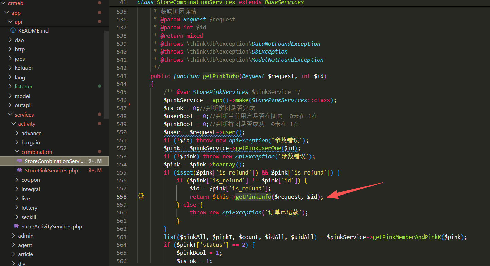Click the lightbulb quick-fix icon on line 558

[141, 196]
